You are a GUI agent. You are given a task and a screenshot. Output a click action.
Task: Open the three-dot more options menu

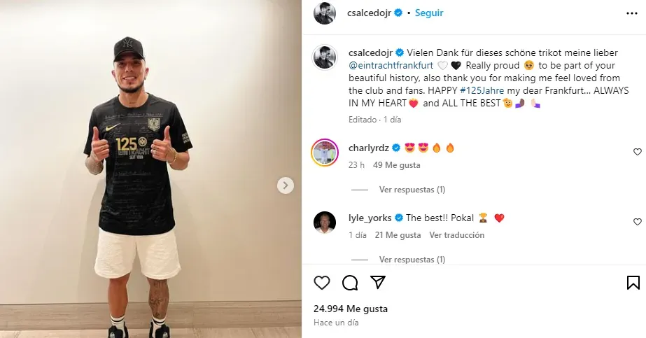click(x=631, y=13)
